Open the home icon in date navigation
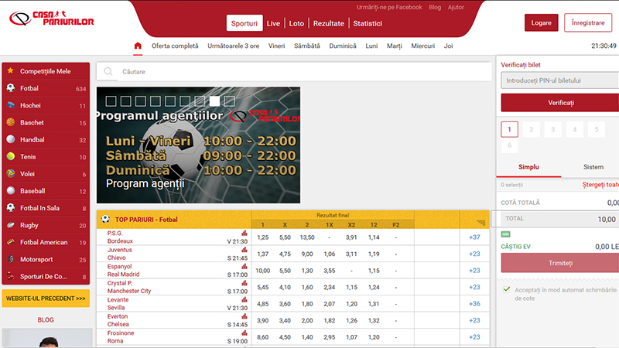The height and width of the screenshot is (348, 619). coord(138,46)
